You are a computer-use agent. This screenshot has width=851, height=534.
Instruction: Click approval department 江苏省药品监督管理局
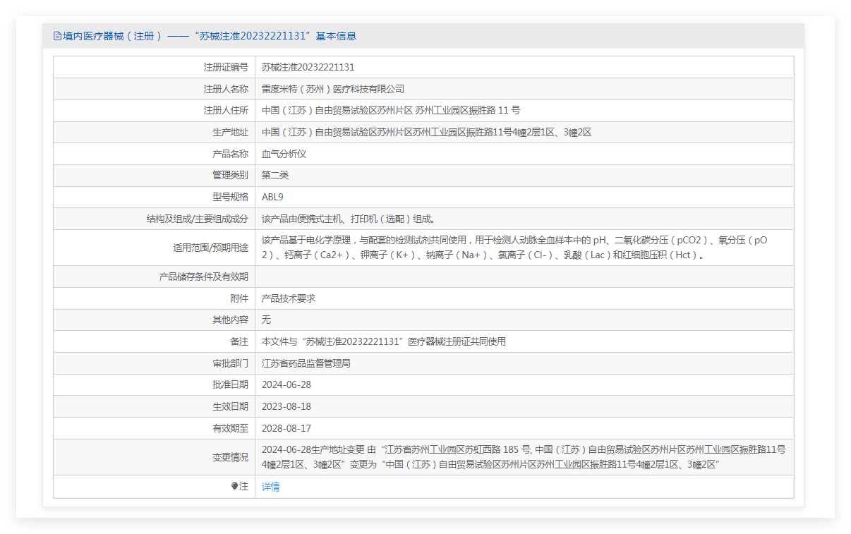[306, 363]
